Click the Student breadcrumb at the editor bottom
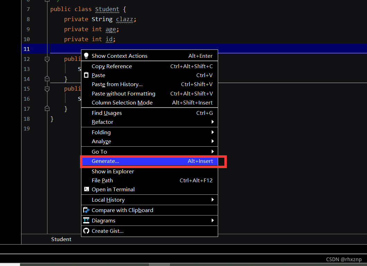 click(61, 239)
